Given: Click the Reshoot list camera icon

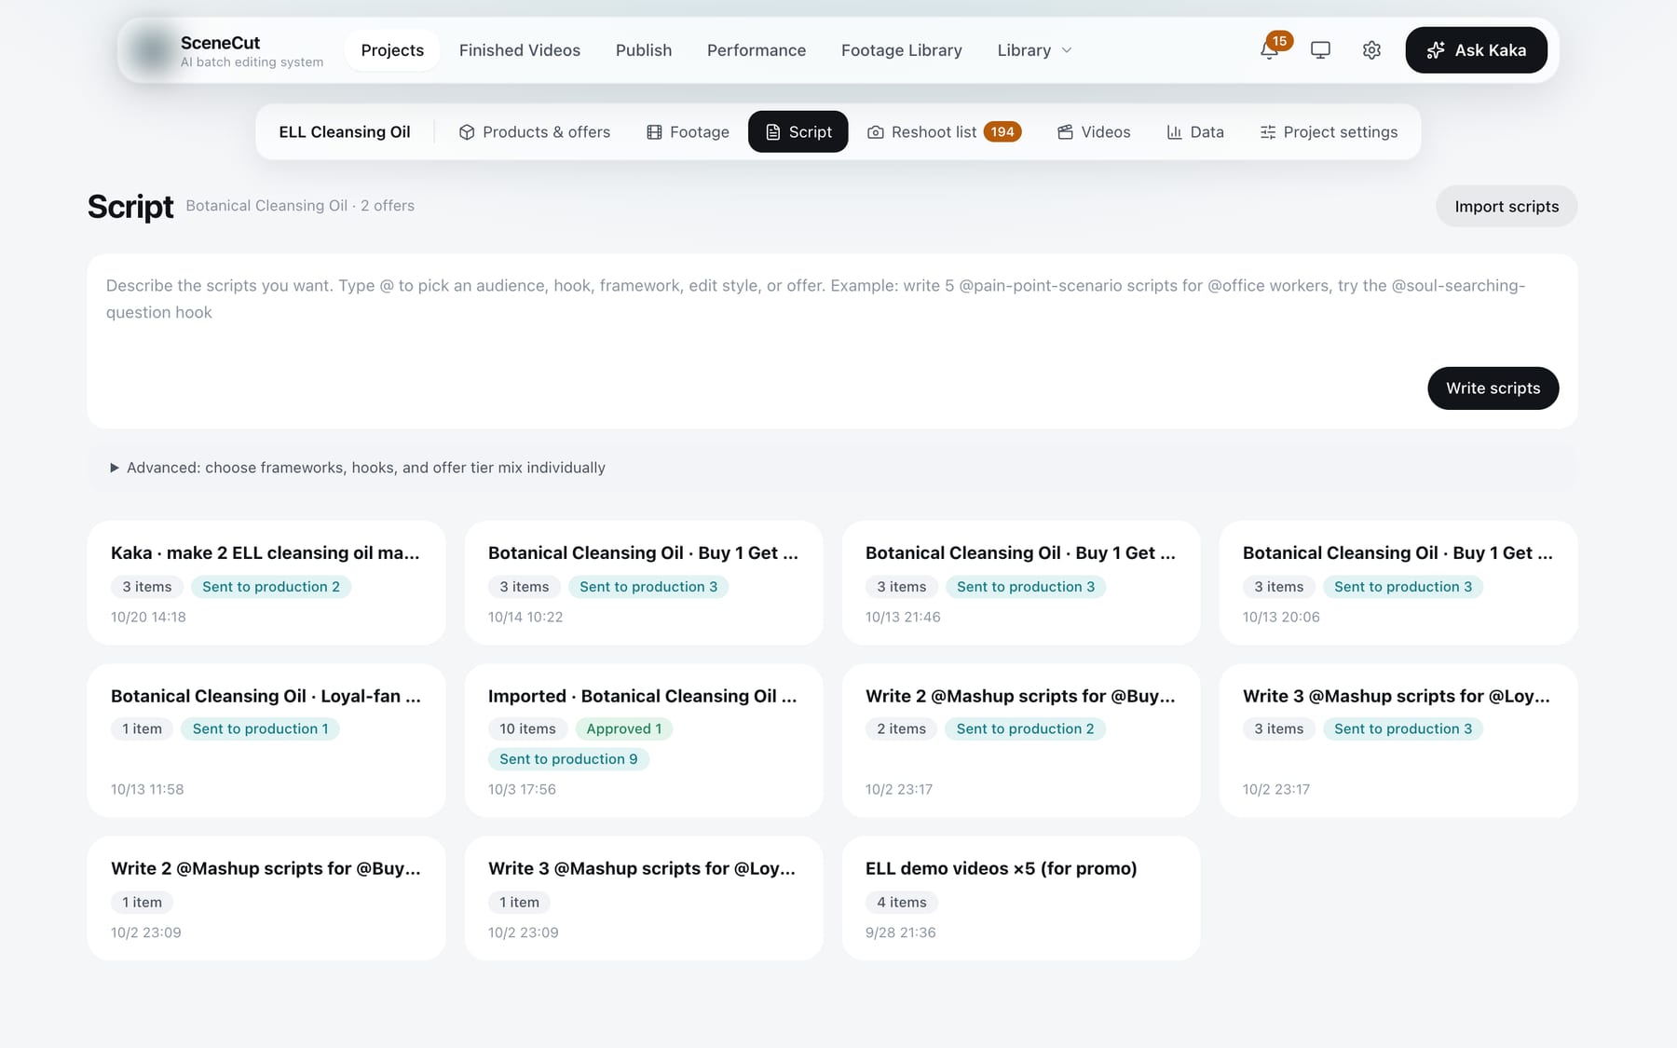Looking at the screenshot, I should [x=876, y=132].
